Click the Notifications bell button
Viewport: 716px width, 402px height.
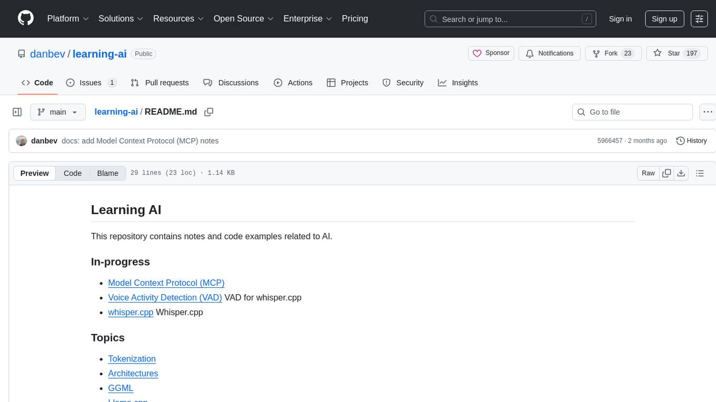tap(550, 53)
